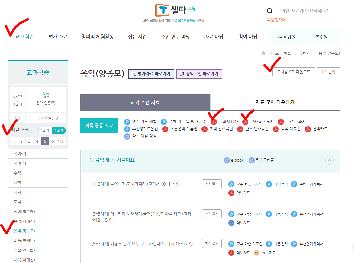Screen dimensions: 354x263
Task: Open 악곡 자료집 PDF icon
Action: [x=276, y=129]
